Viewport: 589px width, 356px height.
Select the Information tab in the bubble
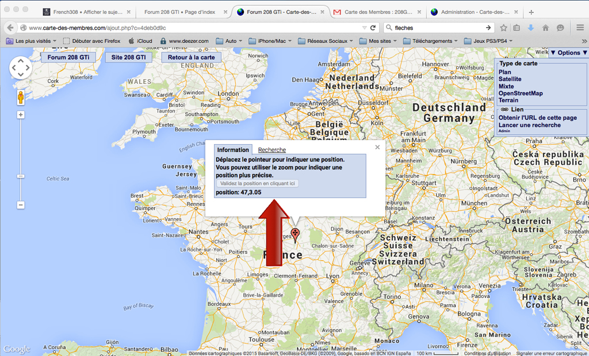coord(233,150)
